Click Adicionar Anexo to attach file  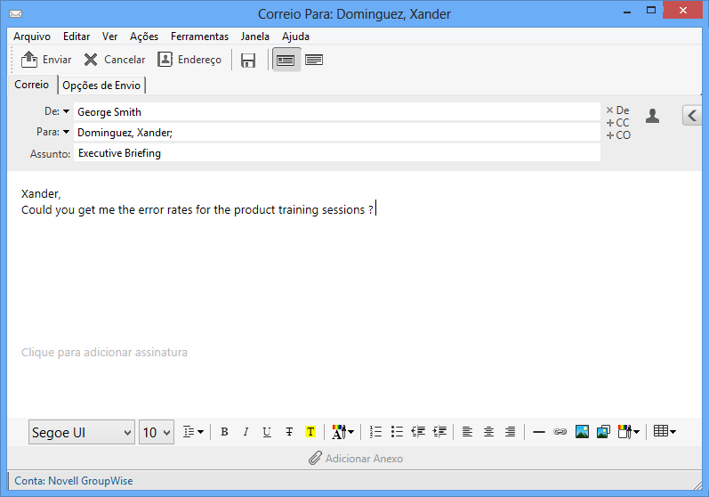[x=356, y=458]
